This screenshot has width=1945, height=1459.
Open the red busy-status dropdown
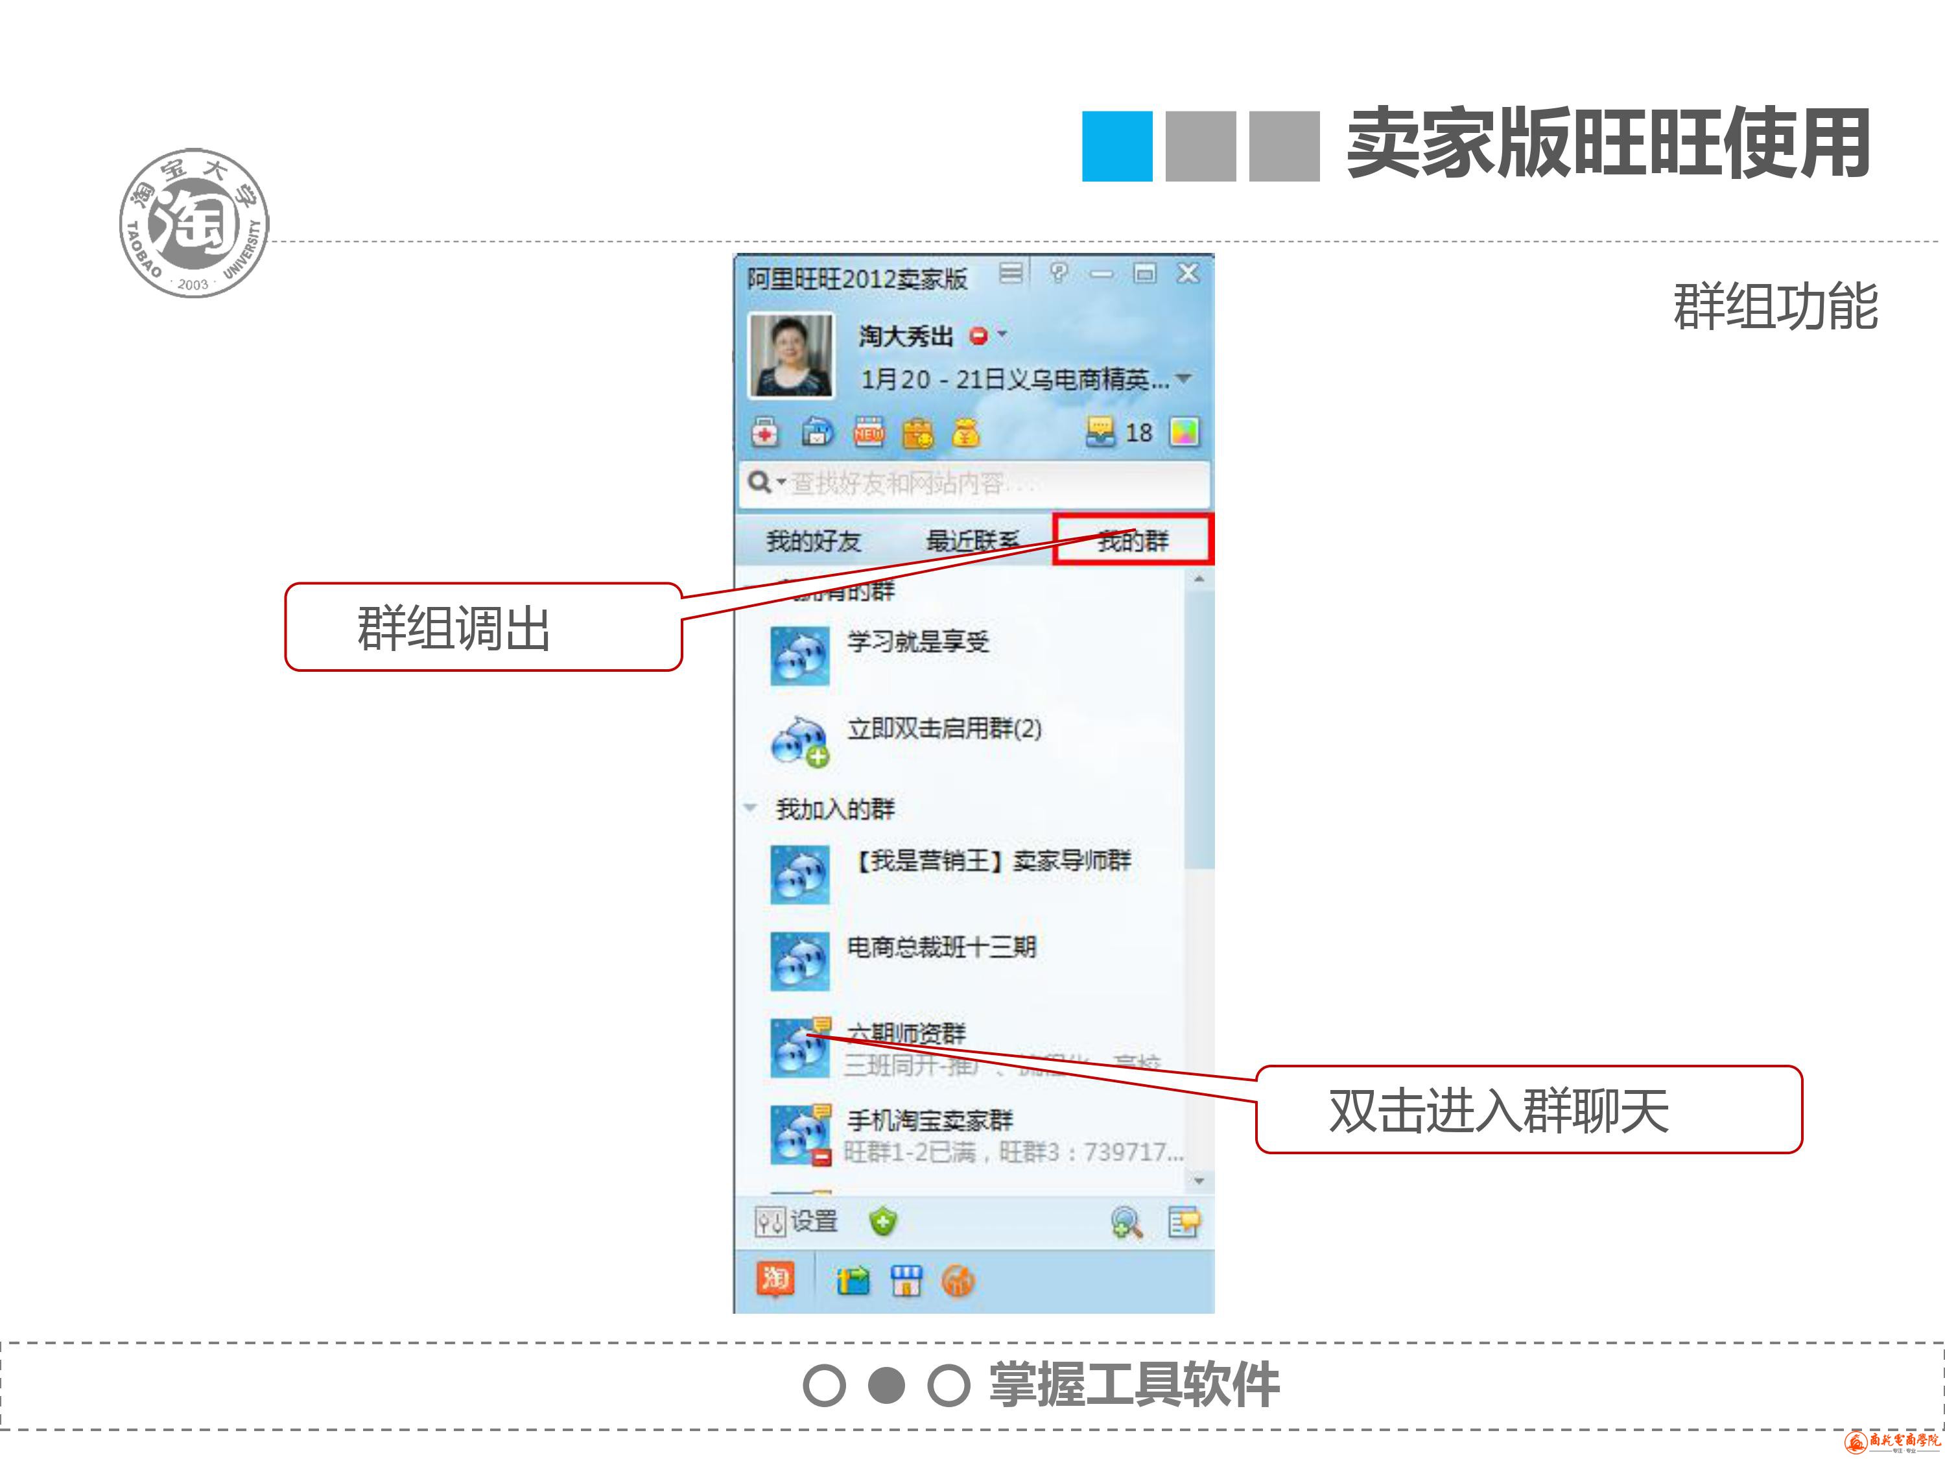987,336
